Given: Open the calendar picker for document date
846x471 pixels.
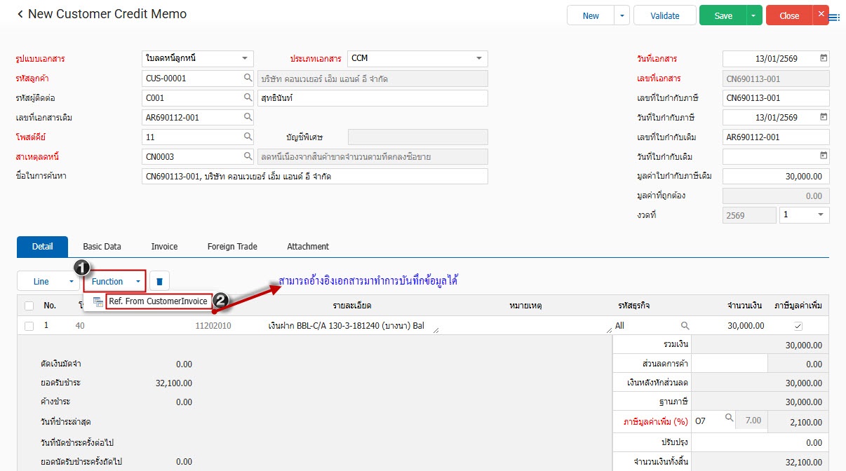Looking at the screenshot, I should tap(824, 59).
